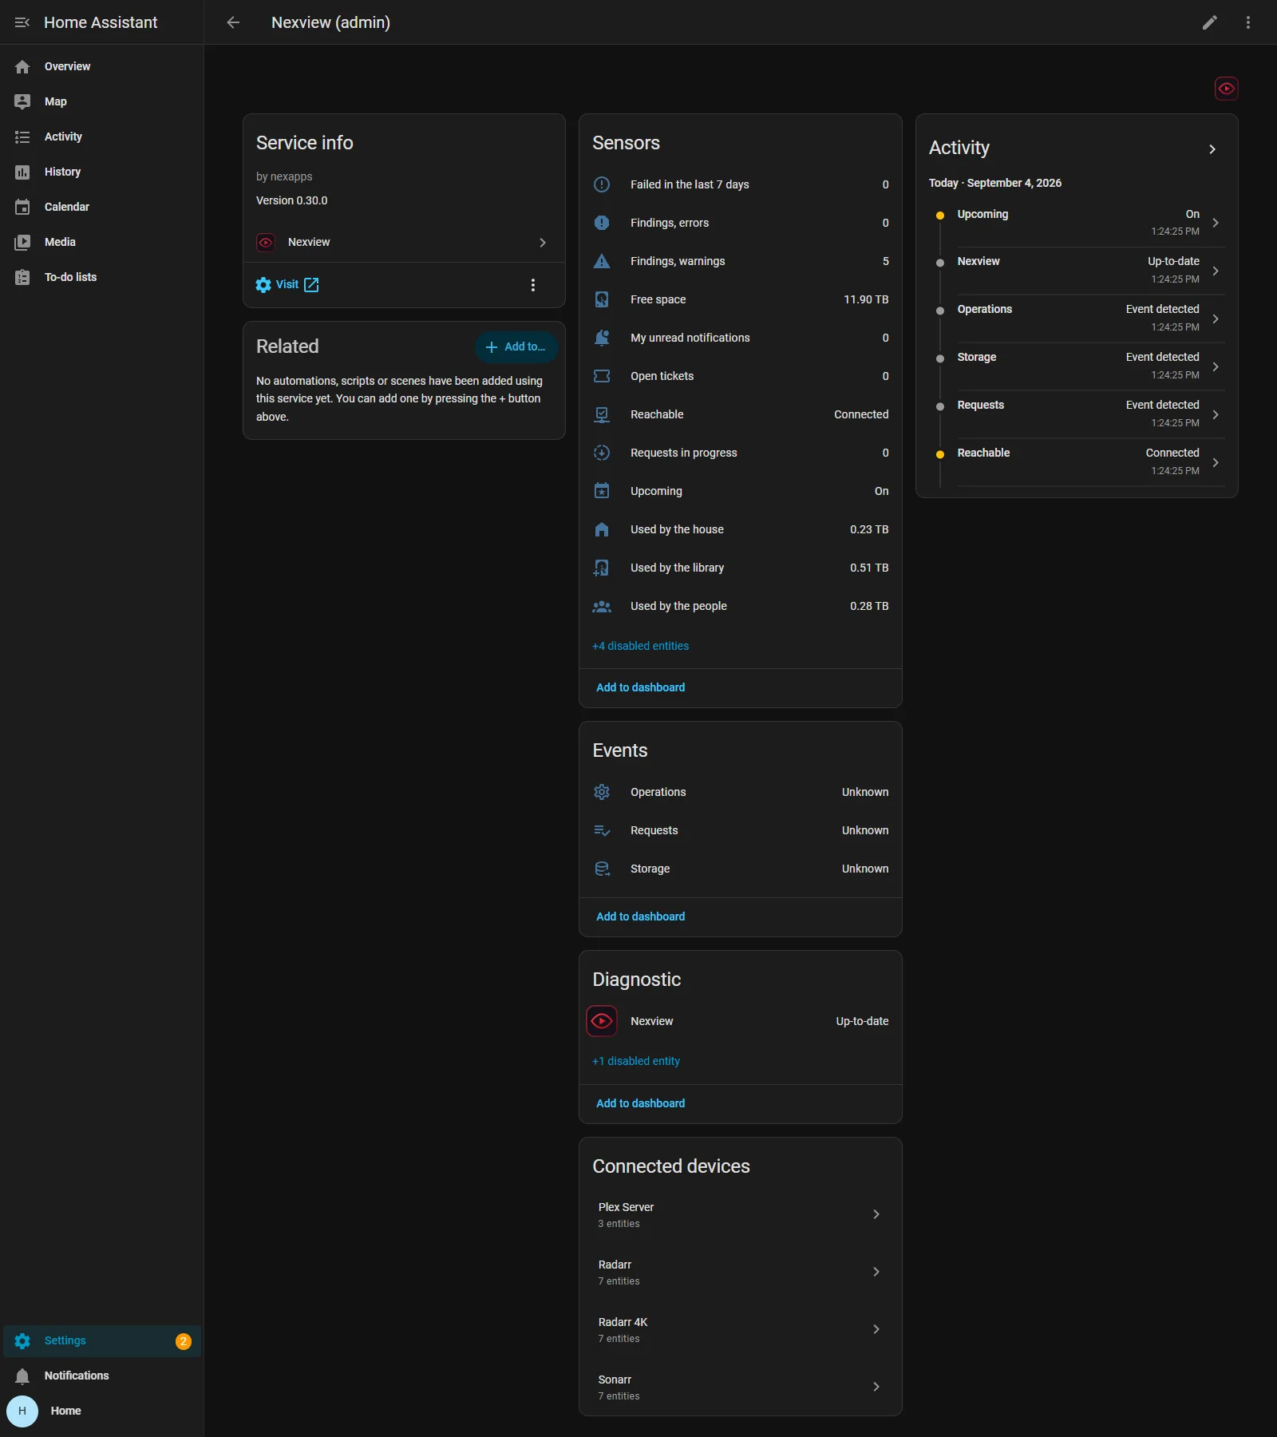
Task: Click the Operations event gear icon
Action: point(602,792)
